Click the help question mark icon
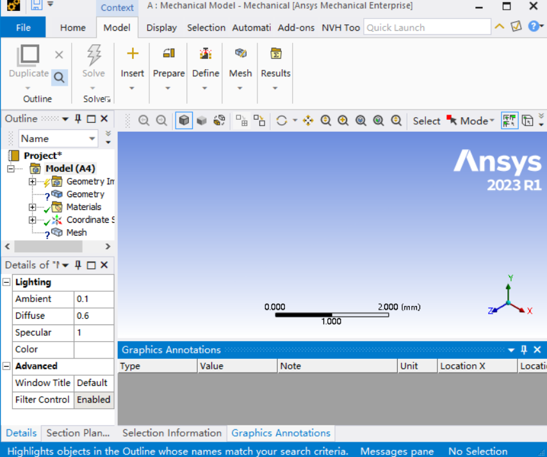The height and width of the screenshot is (457, 547). click(533, 26)
